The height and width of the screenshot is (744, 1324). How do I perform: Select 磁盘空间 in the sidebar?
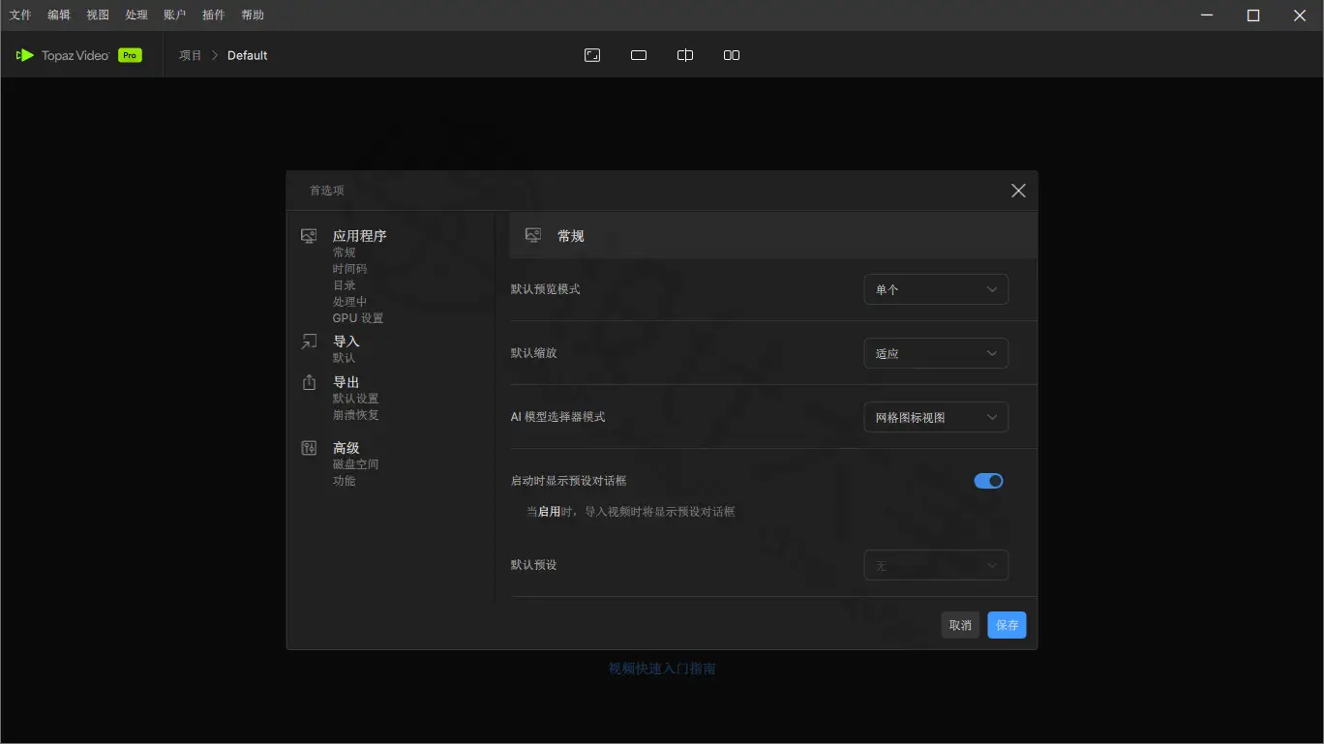click(x=355, y=464)
